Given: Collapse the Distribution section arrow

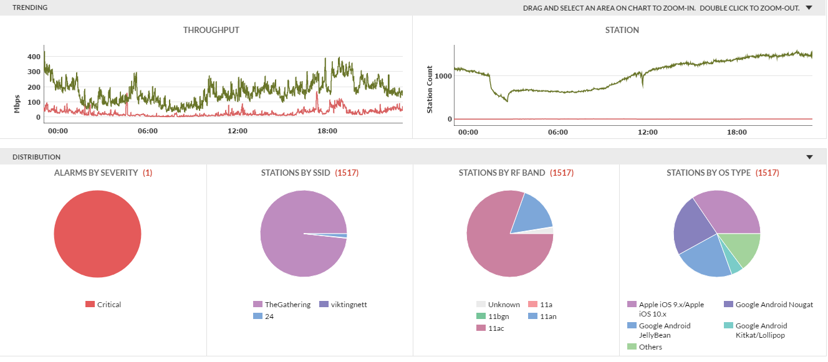Looking at the screenshot, I should point(809,158).
